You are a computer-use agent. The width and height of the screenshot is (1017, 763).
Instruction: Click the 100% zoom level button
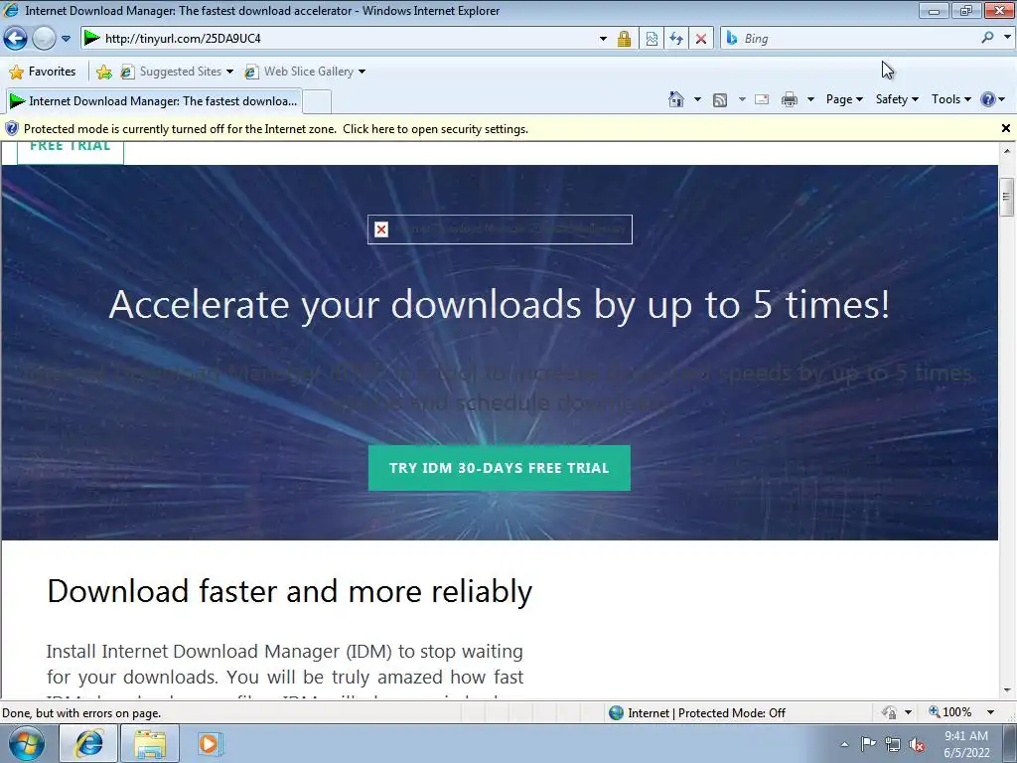[x=949, y=712]
